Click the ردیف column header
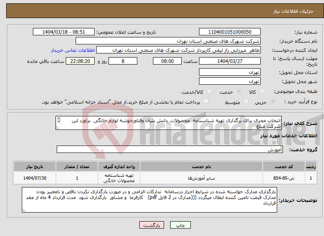324x236 pixels. [x=311, y=167]
